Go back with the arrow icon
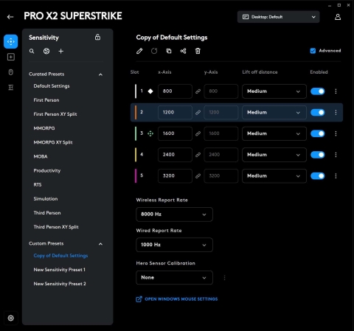Viewport: 354px width, 331px height. point(10,17)
